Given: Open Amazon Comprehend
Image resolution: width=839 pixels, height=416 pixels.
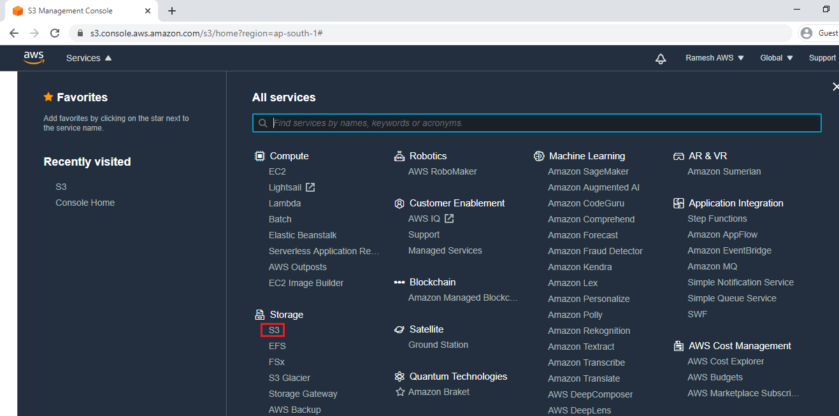Looking at the screenshot, I should (591, 219).
